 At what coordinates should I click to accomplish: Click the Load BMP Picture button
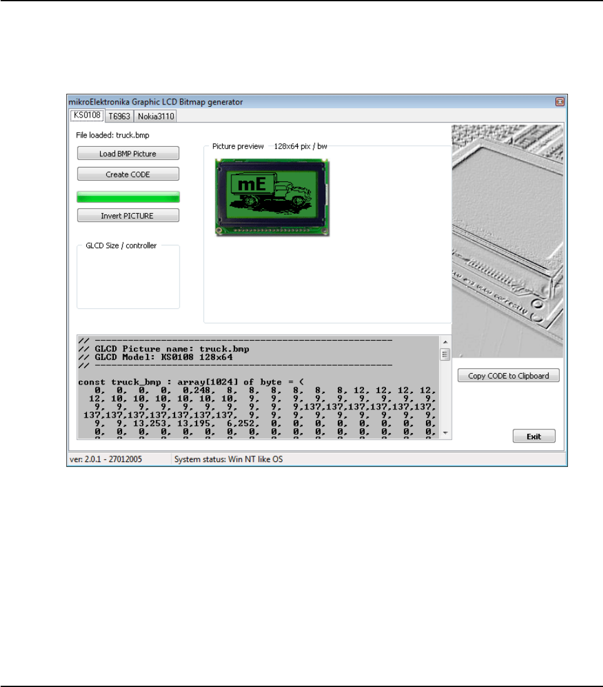click(128, 153)
